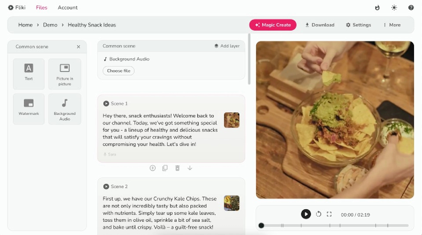
Task: Open the More options menu
Action: tap(392, 25)
